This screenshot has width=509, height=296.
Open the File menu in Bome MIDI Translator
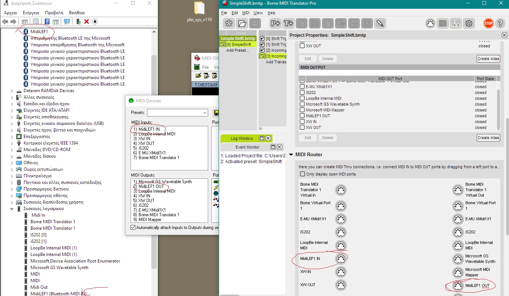224,13
